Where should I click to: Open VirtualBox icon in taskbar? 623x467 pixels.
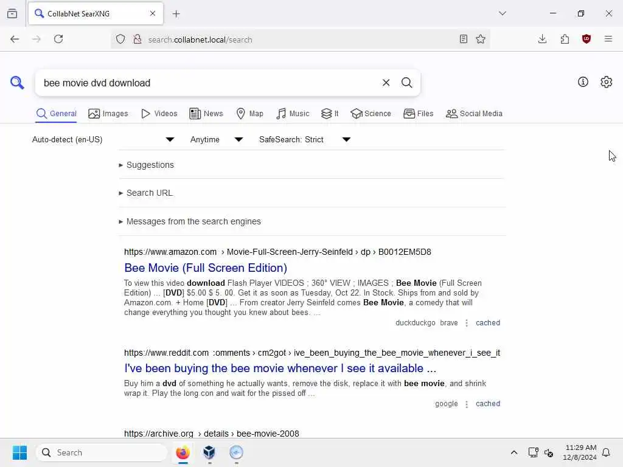(209, 452)
